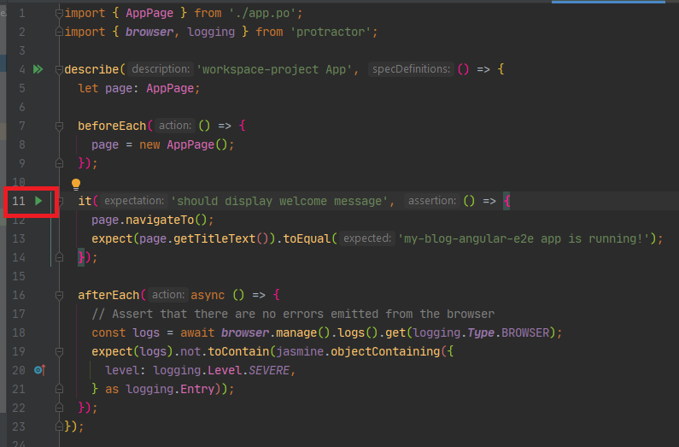
Task: Click the 'expected:' inlay hint
Action: (x=367, y=238)
